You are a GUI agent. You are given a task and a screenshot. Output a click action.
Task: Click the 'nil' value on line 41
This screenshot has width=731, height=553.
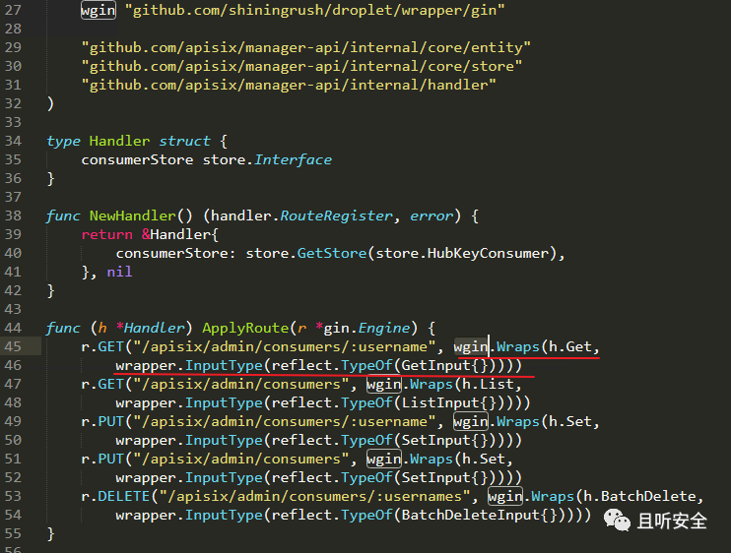click(x=119, y=272)
